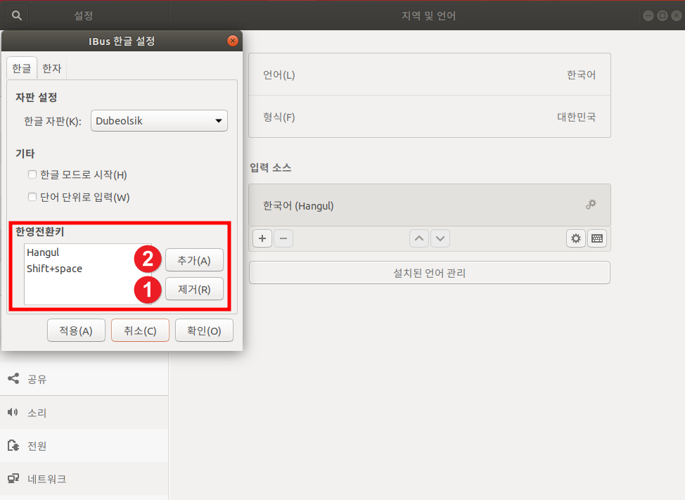Open input source options via gear icon
This screenshot has height=500, width=685.
[575, 238]
